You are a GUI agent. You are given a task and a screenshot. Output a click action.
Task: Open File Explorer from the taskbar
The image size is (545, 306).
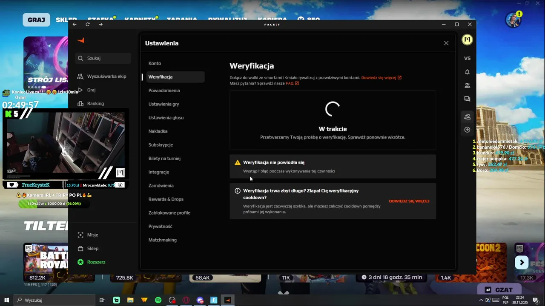130,300
